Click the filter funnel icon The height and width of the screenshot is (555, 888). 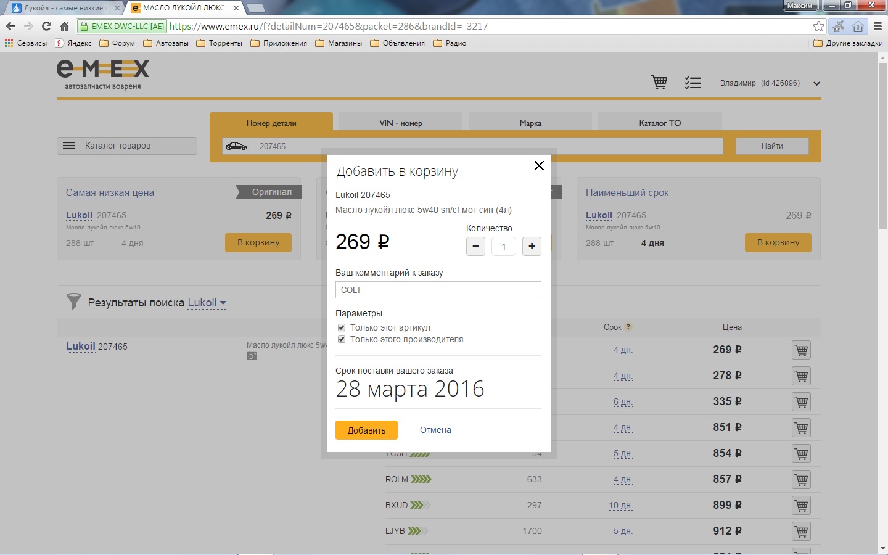73,302
